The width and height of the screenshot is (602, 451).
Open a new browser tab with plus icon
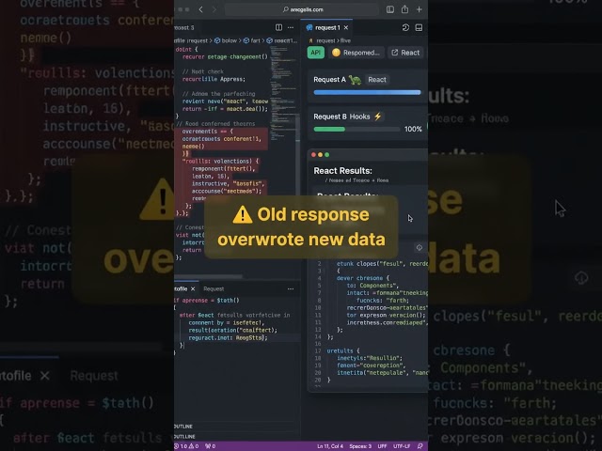(420, 9)
